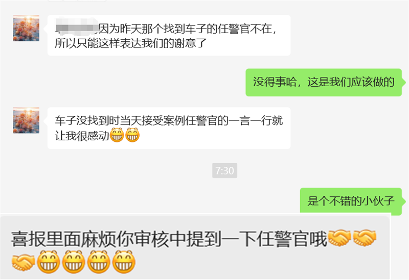
Task: Open the flower avatar beside the 因为昨天 message
Action: (26, 28)
